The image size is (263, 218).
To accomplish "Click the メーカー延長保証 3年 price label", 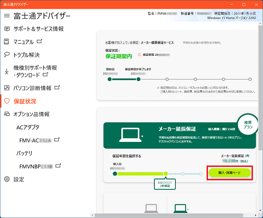I will 235,156.
